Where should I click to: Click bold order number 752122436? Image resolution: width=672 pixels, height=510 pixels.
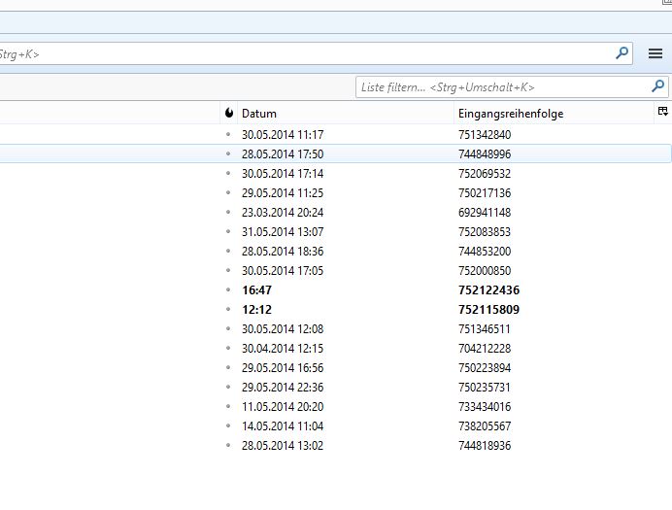click(x=488, y=290)
